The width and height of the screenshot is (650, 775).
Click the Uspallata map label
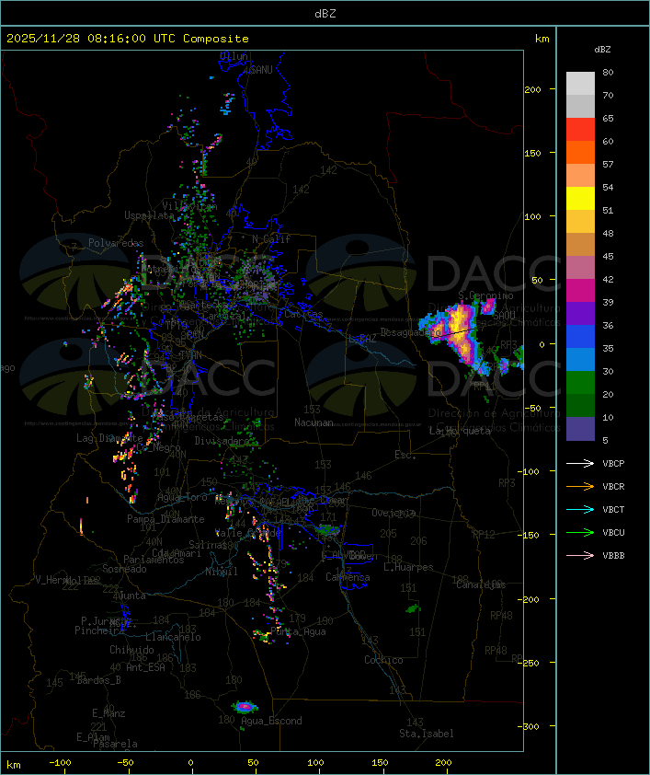point(149,215)
